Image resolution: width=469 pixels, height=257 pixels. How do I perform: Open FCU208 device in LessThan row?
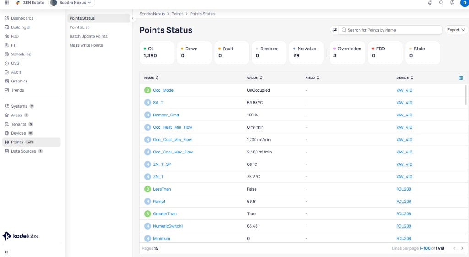[404, 189]
